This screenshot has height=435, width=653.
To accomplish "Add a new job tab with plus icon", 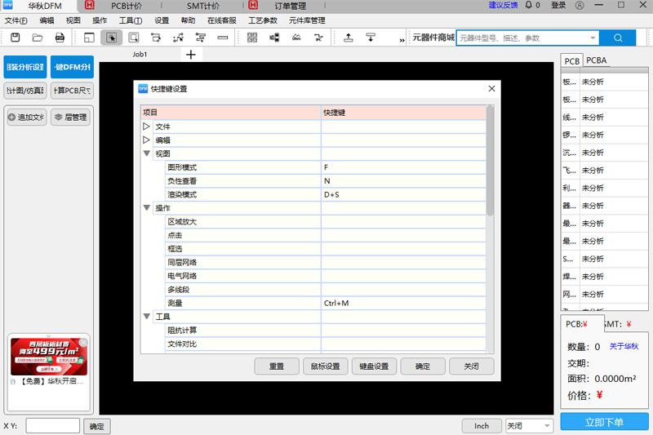I will [191, 54].
